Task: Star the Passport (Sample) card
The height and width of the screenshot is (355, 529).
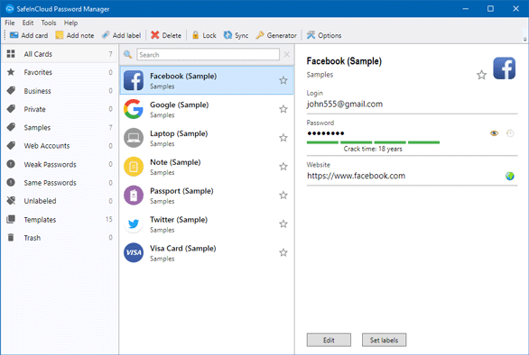Action: tap(283, 195)
